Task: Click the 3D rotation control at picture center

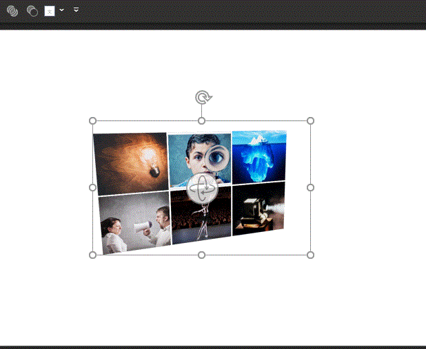Action: point(202,189)
